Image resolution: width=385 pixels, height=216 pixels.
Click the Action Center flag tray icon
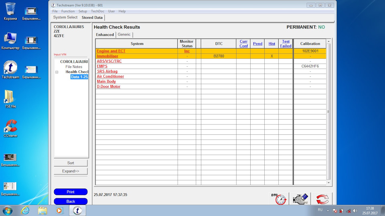point(334,211)
